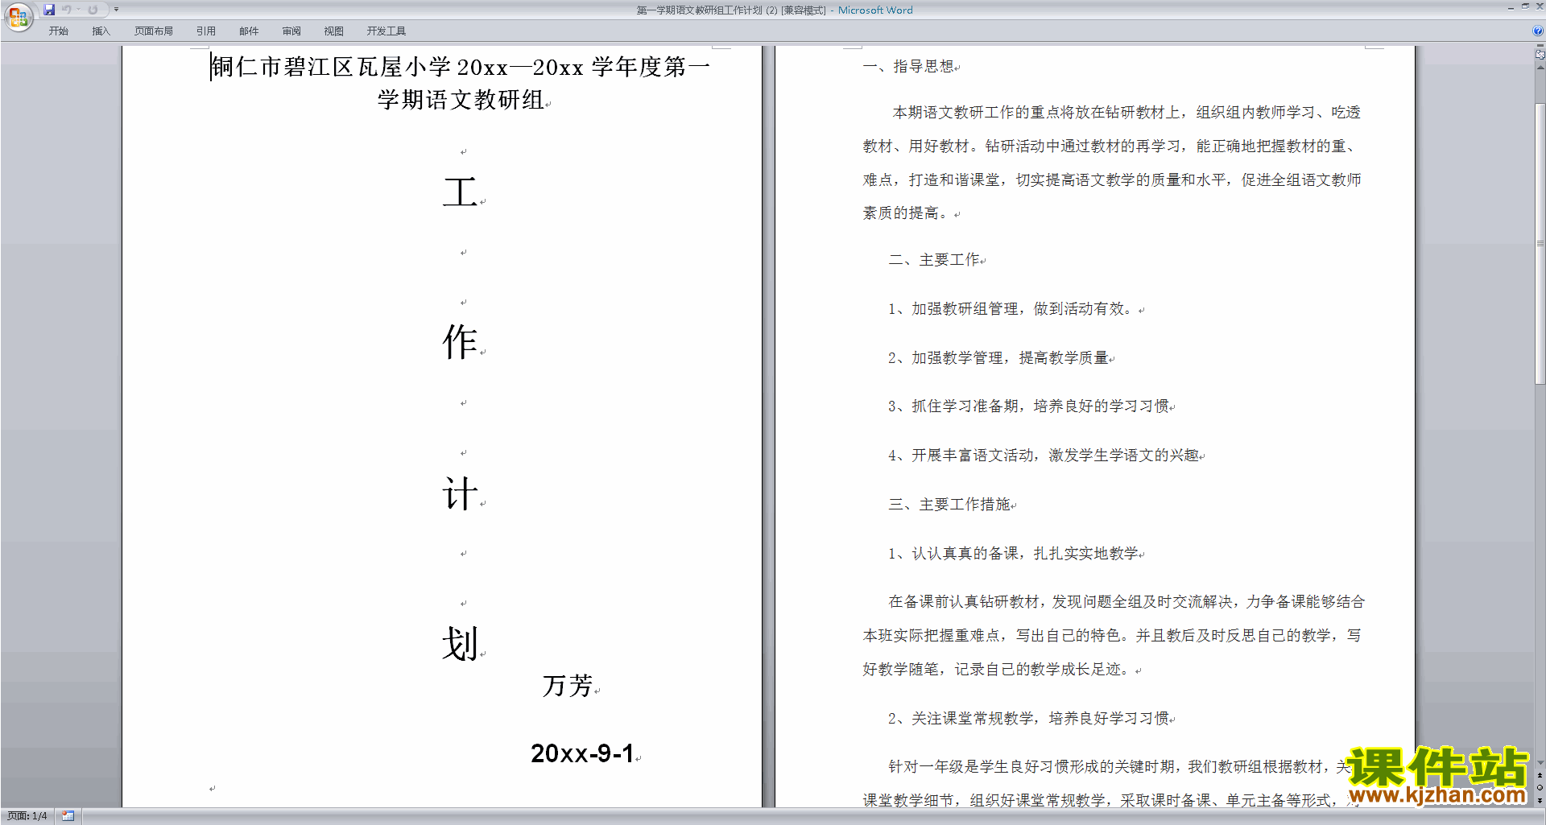Screen dimensions: 1546x825
Task: Click the author name 万芳
Action: pyautogui.click(x=568, y=686)
